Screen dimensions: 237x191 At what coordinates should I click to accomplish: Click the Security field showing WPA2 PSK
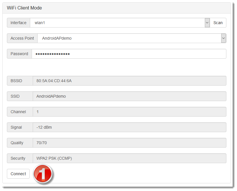pyautogui.click(x=129, y=158)
